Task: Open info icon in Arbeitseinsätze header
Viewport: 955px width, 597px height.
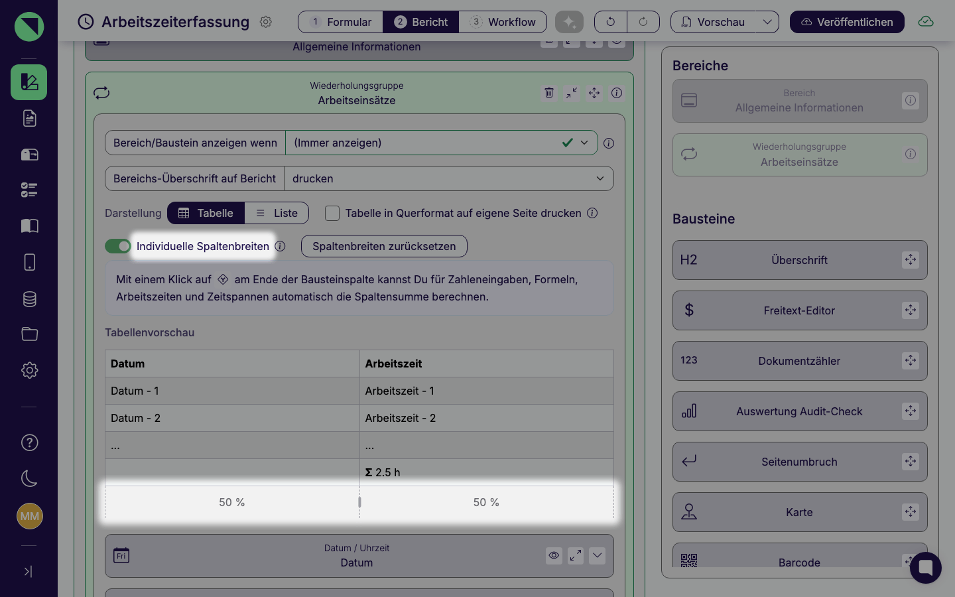Action: 617,93
